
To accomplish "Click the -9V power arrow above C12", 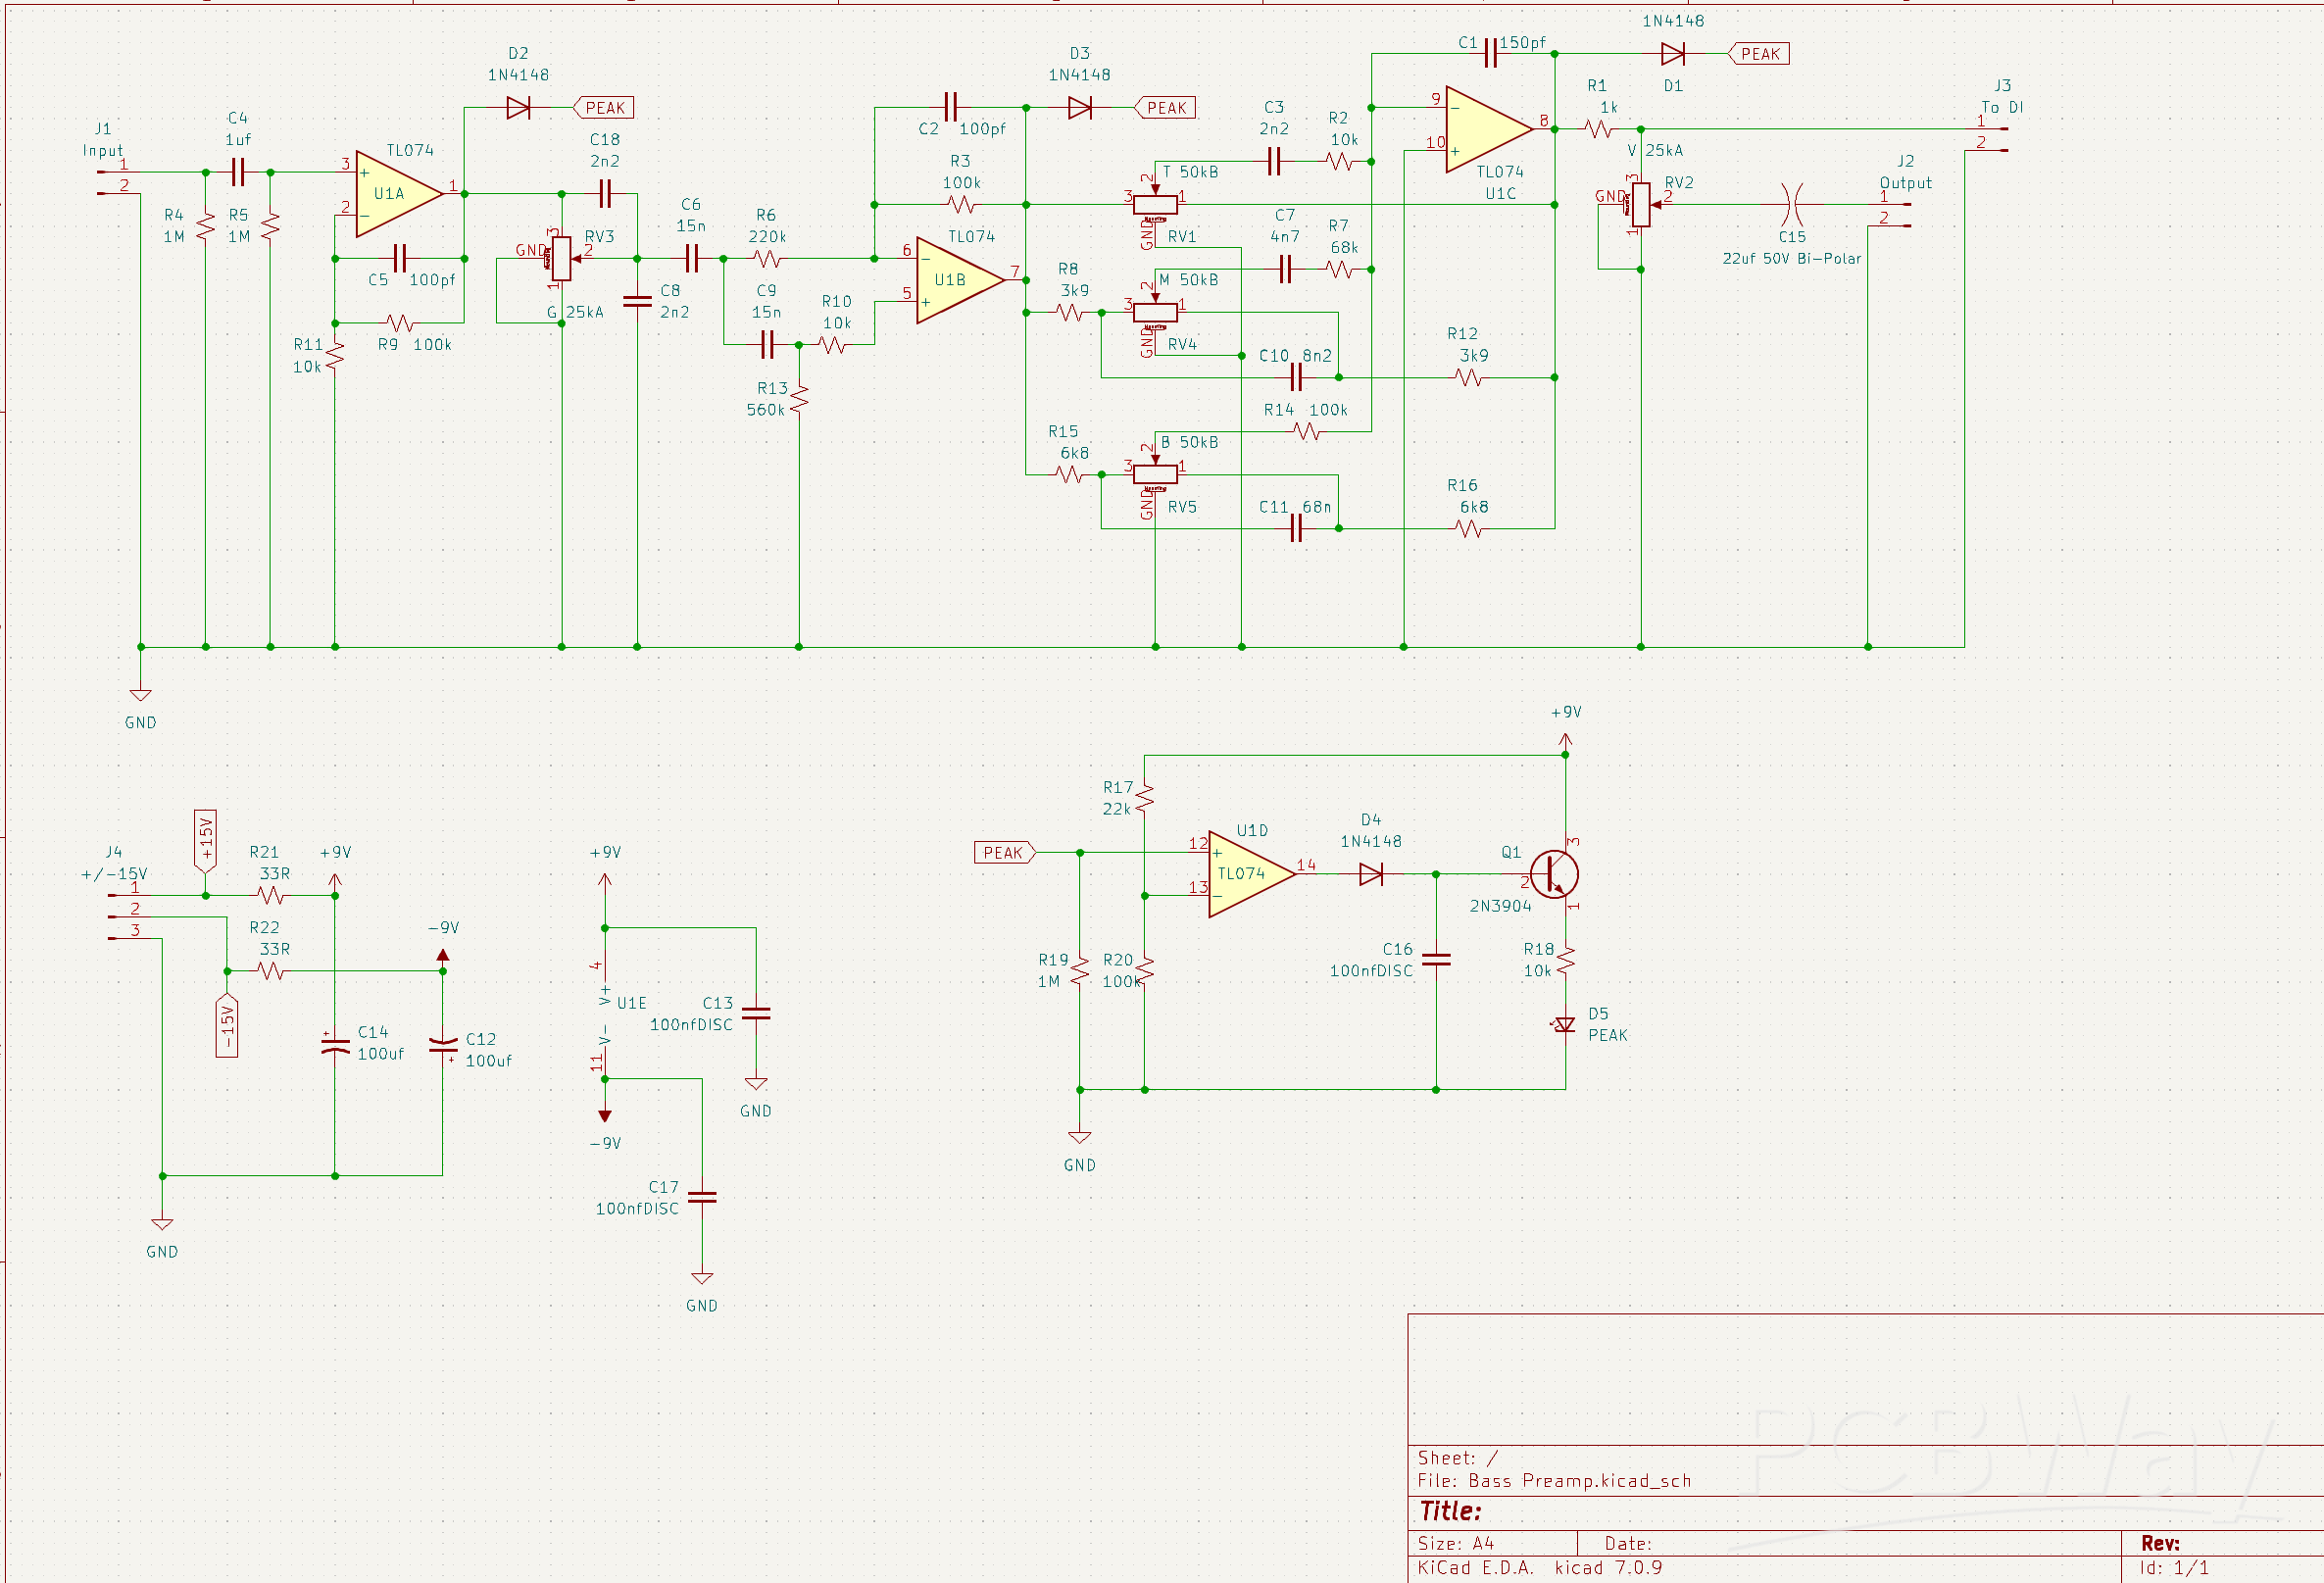I will (443, 956).
